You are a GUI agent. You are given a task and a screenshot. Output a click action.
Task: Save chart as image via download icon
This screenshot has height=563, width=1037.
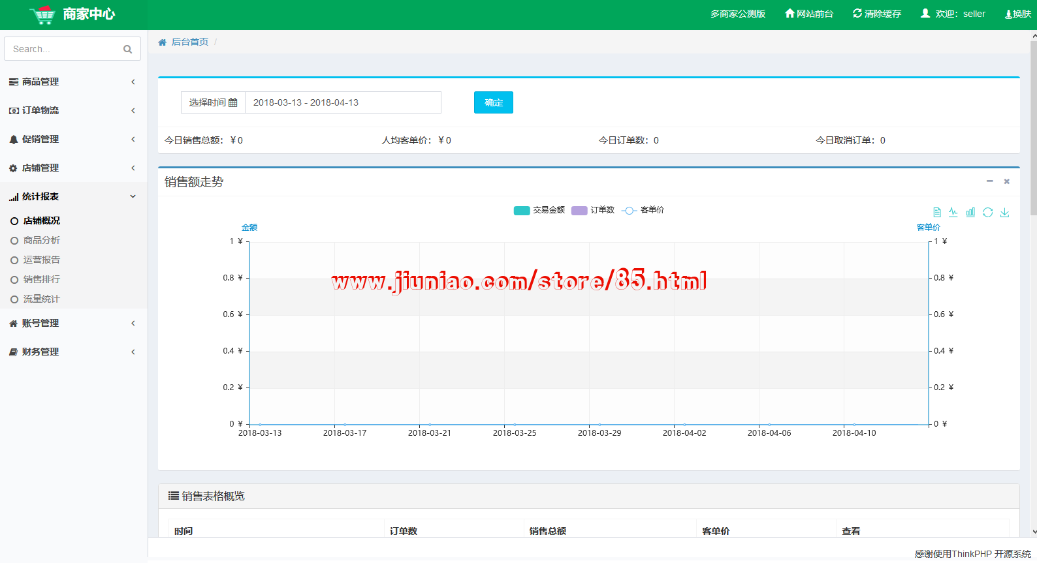[1004, 212]
